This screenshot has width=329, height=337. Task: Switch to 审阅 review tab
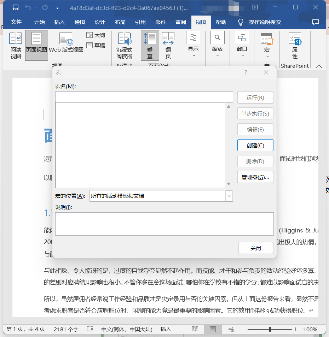coord(181,22)
